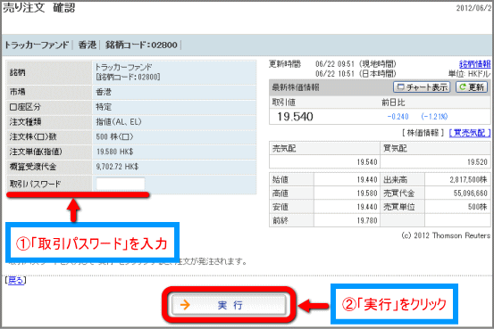Select the 市場 value 香港

[x=104, y=92]
